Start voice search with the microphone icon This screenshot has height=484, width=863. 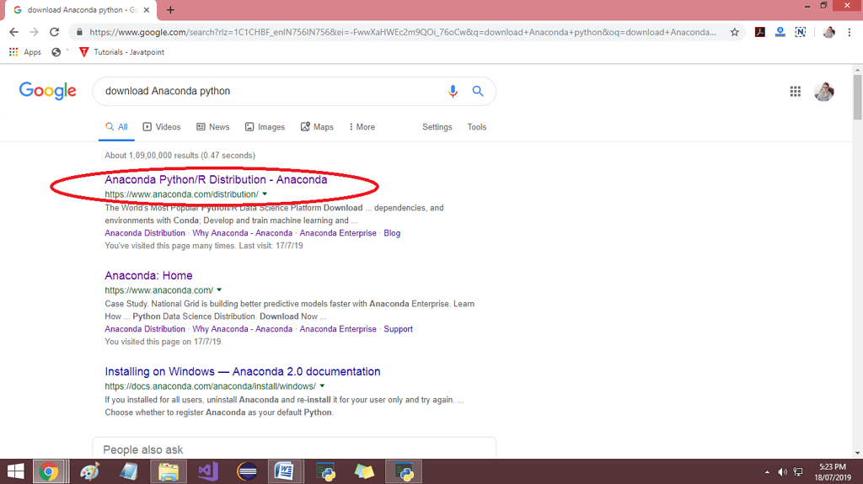(x=453, y=91)
